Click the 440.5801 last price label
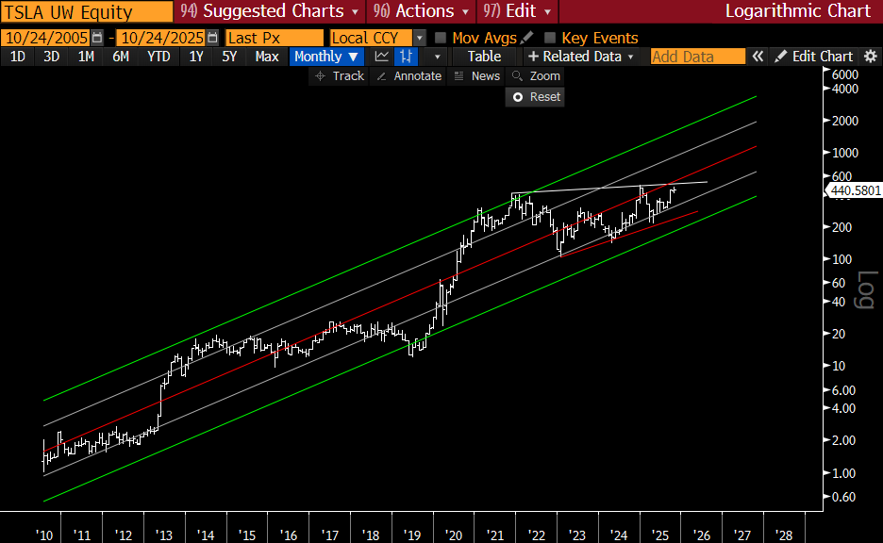883x543 pixels. [x=855, y=190]
